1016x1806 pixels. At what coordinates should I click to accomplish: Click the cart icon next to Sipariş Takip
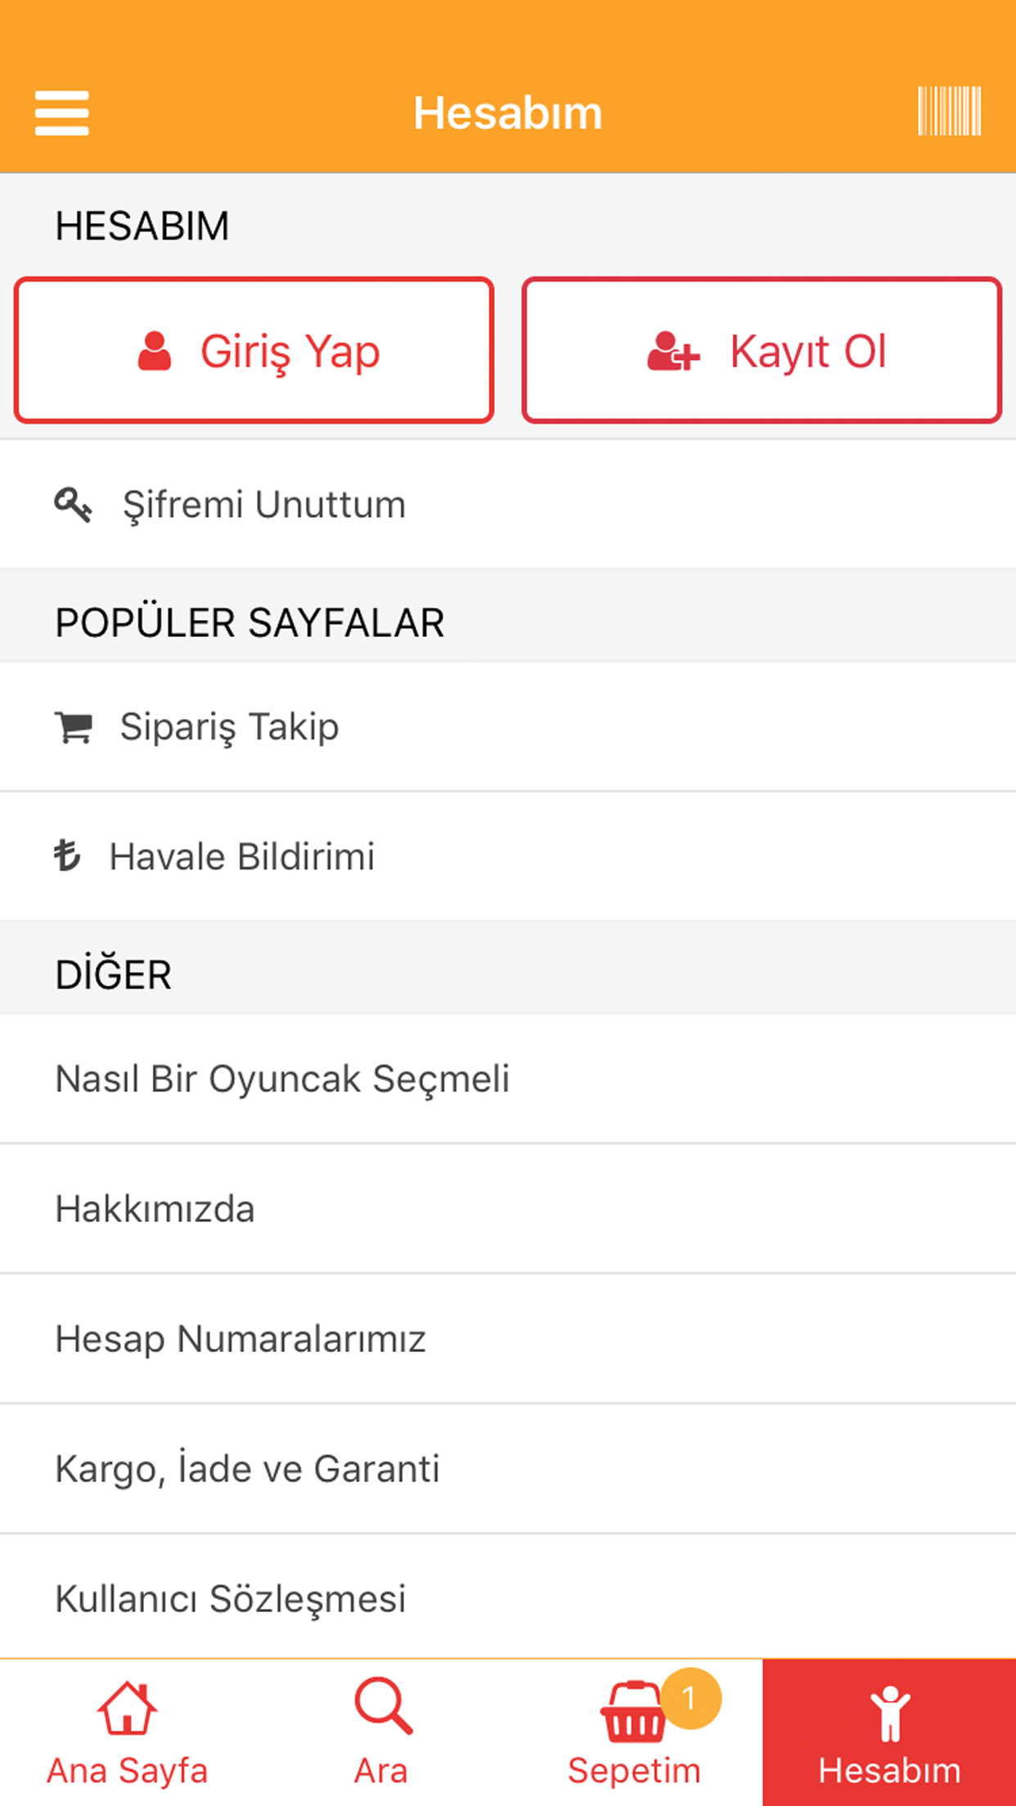coord(74,727)
